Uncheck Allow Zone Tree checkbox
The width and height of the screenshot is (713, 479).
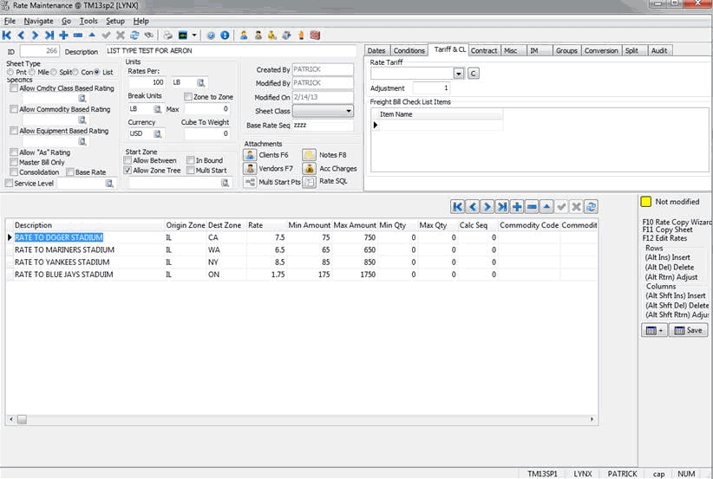pos(128,171)
